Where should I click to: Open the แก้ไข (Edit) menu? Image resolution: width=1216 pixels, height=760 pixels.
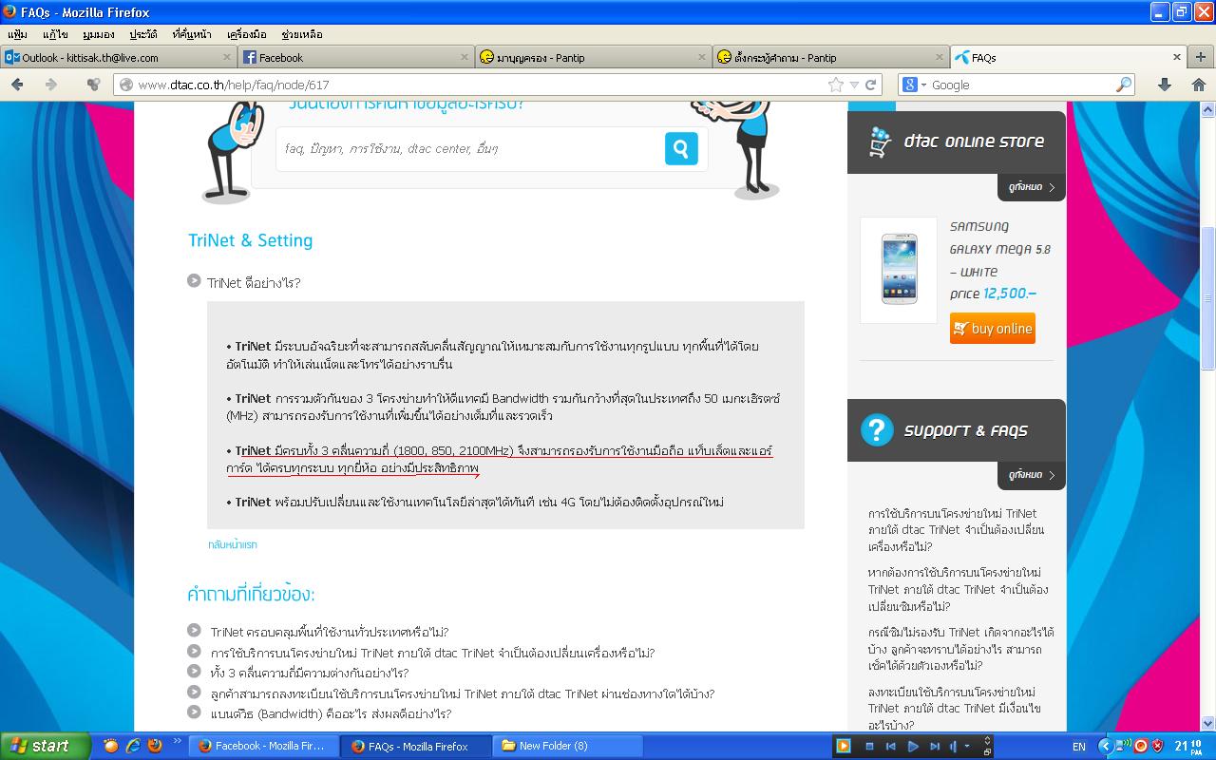(x=55, y=34)
